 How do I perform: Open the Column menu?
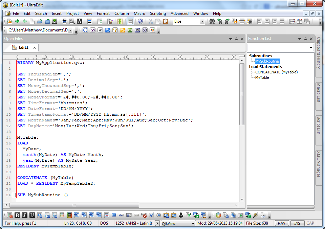click(122, 14)
